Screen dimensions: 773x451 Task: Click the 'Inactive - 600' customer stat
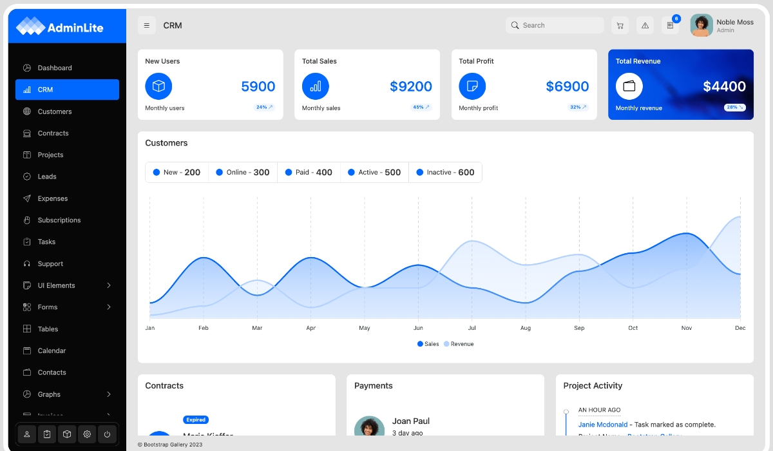click(x=445, y=172)
